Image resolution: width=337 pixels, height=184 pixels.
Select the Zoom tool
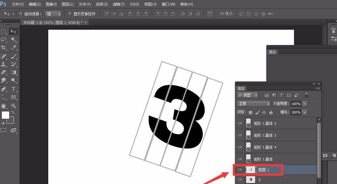(x=13, y=106)
